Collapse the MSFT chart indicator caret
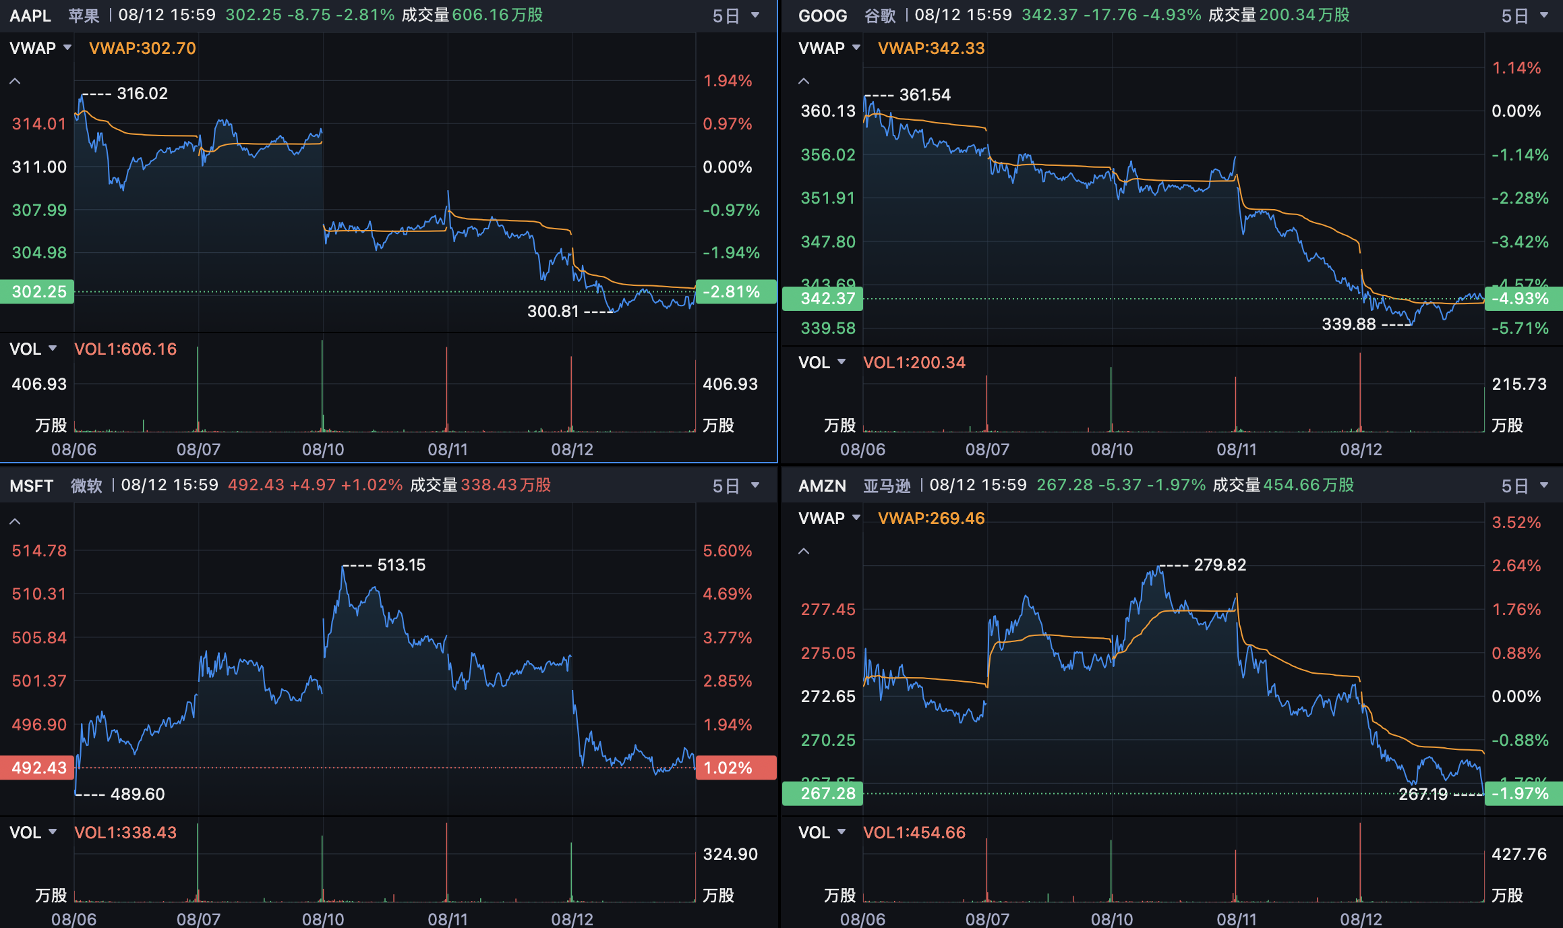Image resolution: width=1563 pixels, height=928 pixels. pos(15,522)
